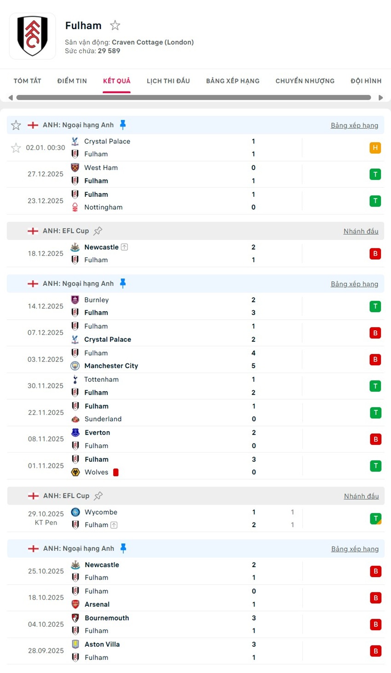
Task: Click the red card icon next to Wolves
Action: click(116, 472)
